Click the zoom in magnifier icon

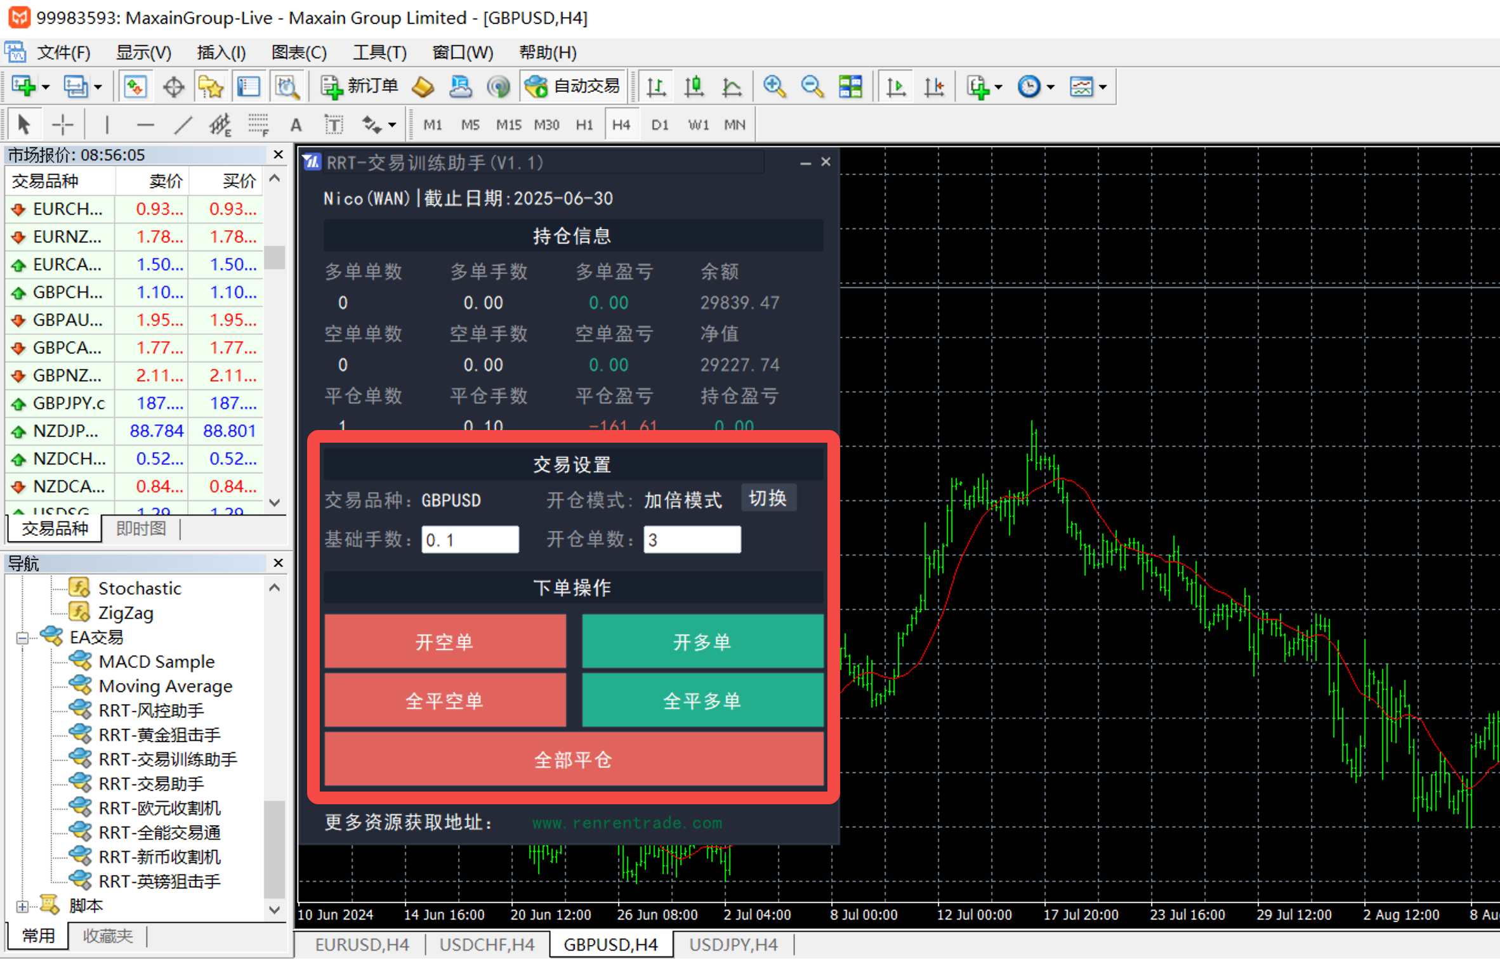tap(774, 86)
